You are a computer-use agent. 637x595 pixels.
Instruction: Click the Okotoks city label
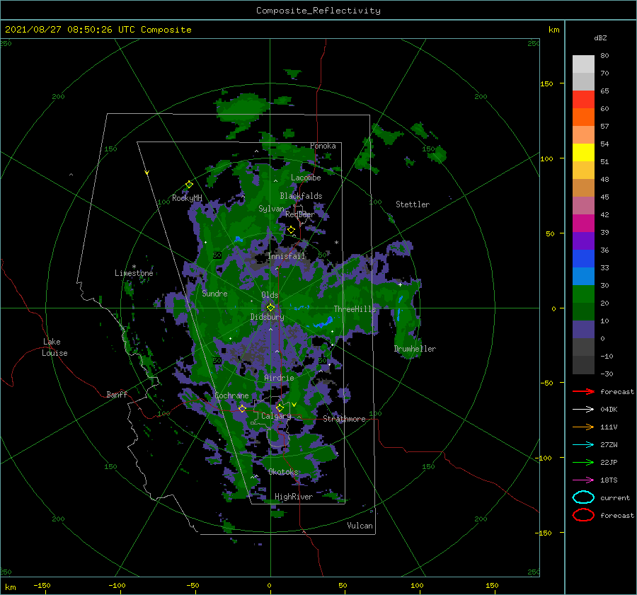coord(283,472)
